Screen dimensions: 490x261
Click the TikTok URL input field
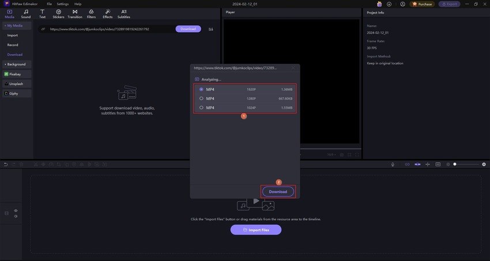point(106,29)
